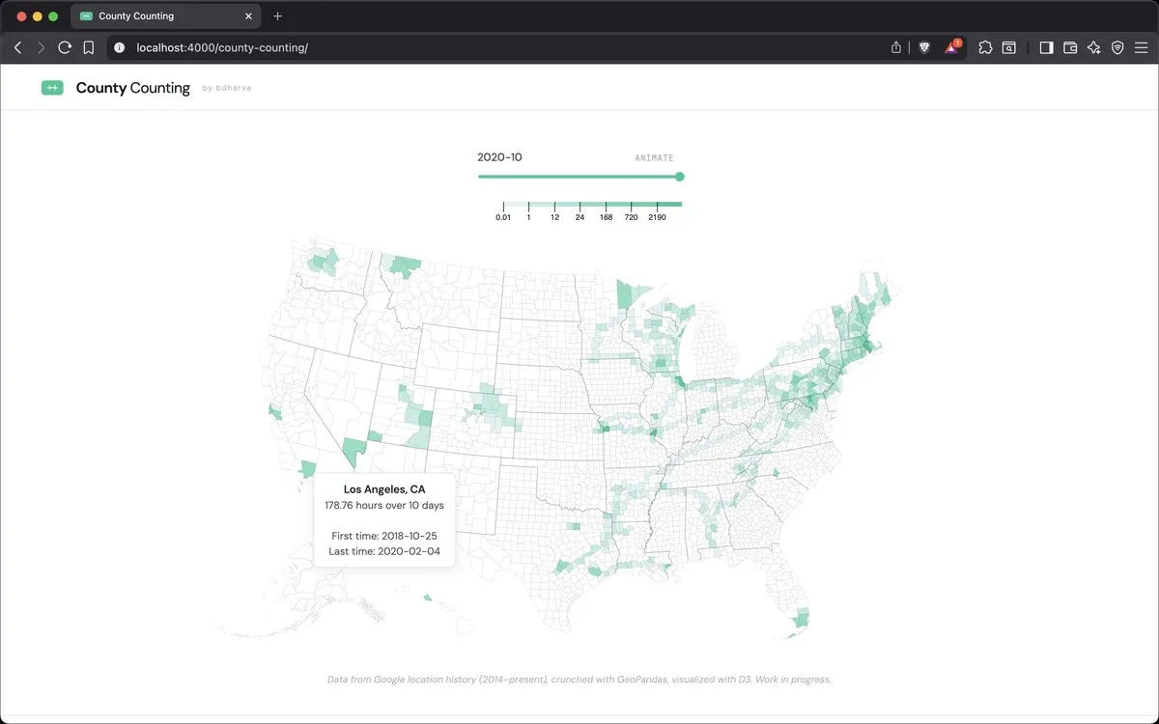The width and height of the screenshot is (1159, 724).
Task: Bookmark this page
Action: coord(88,47)
